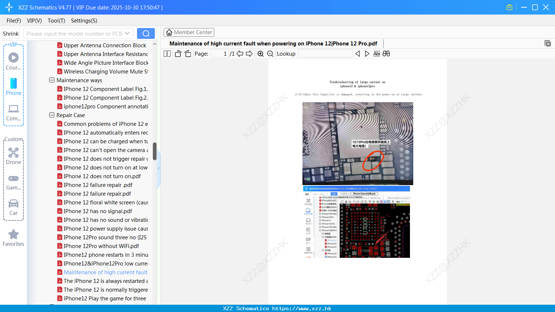Rotate page counterclockwise
The image size is (555, 312).
coord(178,53)
